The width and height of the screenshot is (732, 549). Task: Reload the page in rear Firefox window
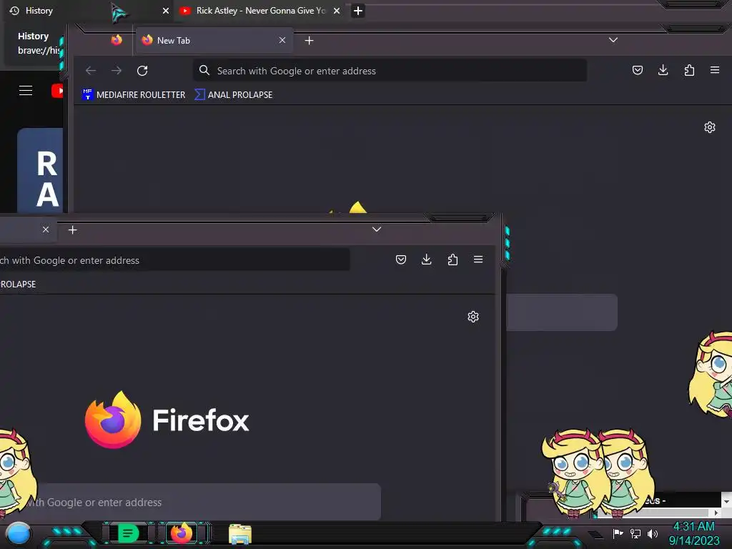[x=142, y=71]
